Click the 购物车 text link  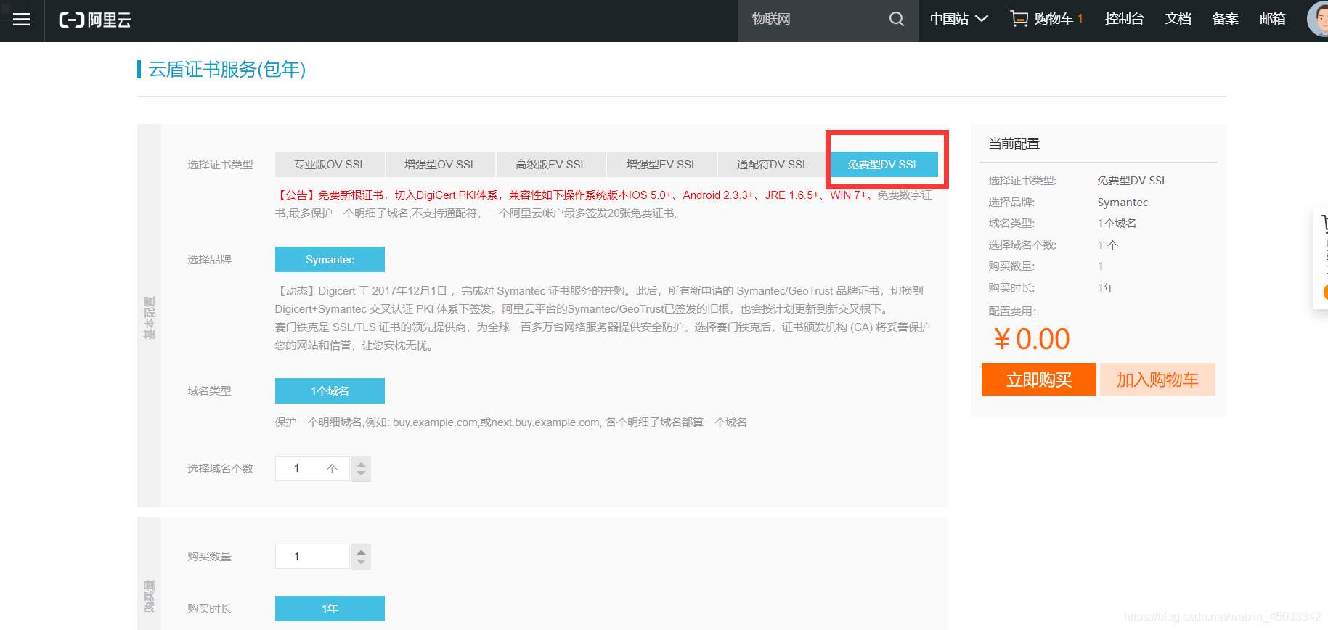pyautogui.click(x=1054, y=19)
